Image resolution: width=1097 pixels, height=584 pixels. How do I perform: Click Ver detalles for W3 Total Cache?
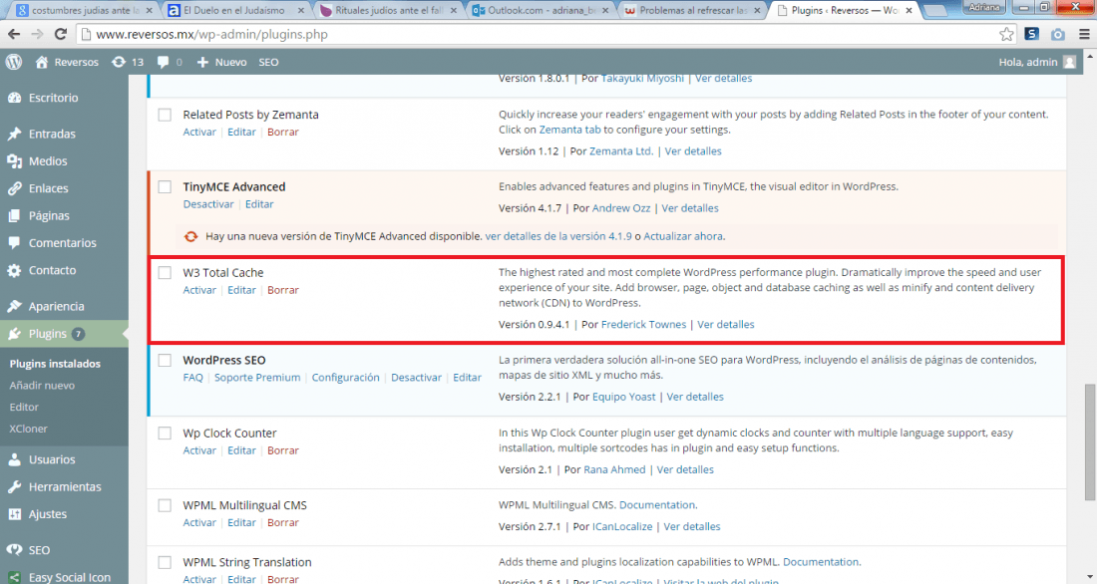pyautogui.click(x=725, y=325)
